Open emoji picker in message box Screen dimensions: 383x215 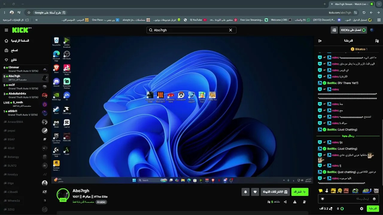tap(374, 199)
